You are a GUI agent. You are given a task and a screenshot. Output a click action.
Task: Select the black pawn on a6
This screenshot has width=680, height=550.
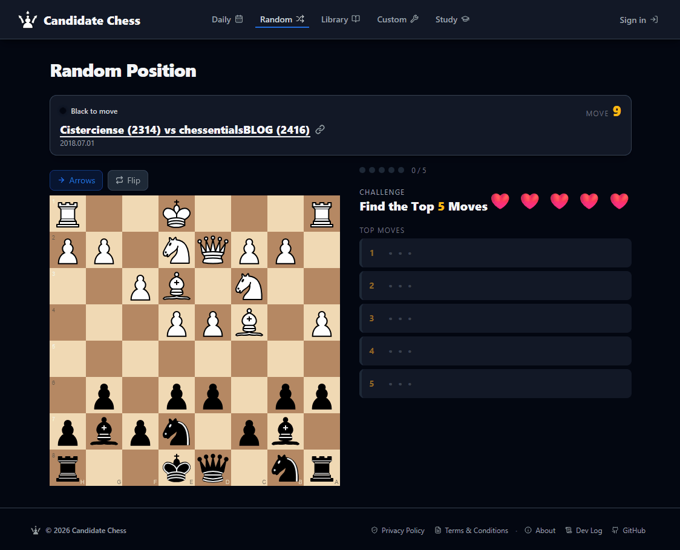[322, 395]
